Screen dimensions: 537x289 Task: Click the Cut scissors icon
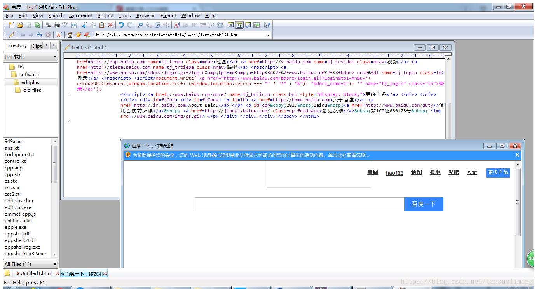84,25
